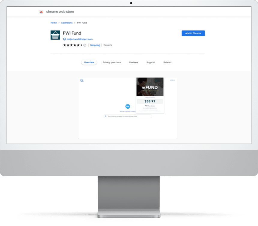This screenshot has height=226, width=258.
Task: Go to Home via the breadcrumb
Action: click(54, 23)
